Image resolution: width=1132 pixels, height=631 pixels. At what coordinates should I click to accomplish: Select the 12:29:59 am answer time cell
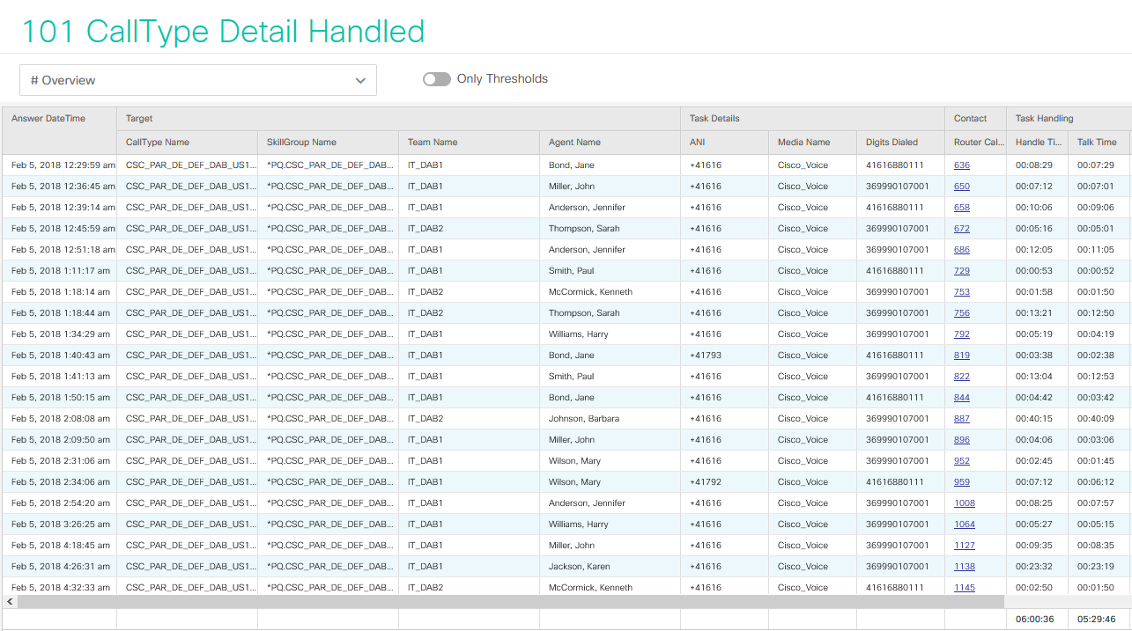60,165
